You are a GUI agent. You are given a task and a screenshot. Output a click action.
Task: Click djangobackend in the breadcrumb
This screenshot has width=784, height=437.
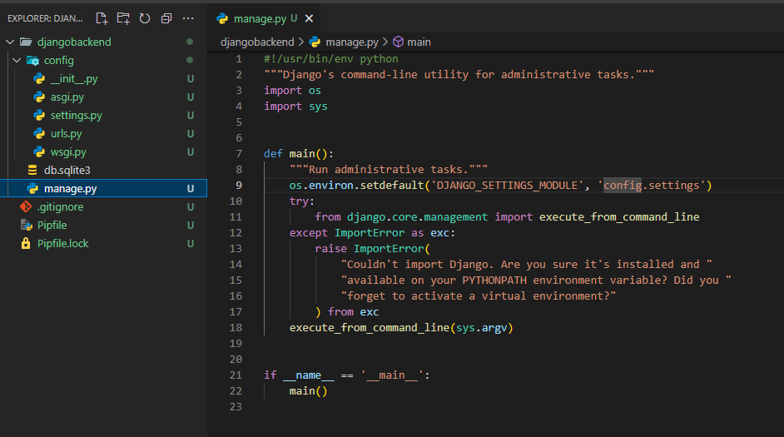[257, 42]
